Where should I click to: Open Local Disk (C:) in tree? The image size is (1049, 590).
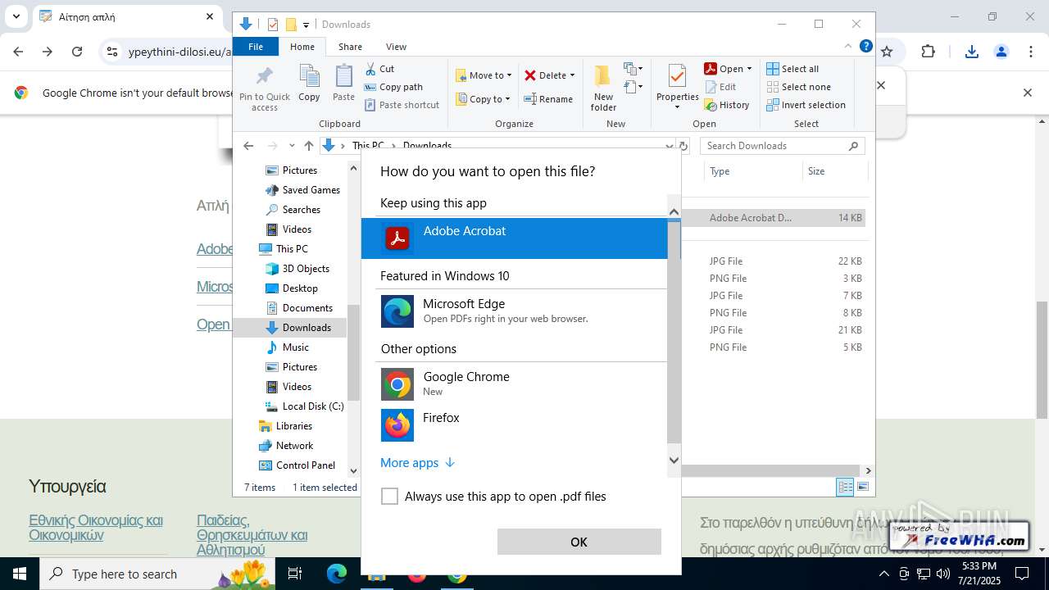point(312,406)
